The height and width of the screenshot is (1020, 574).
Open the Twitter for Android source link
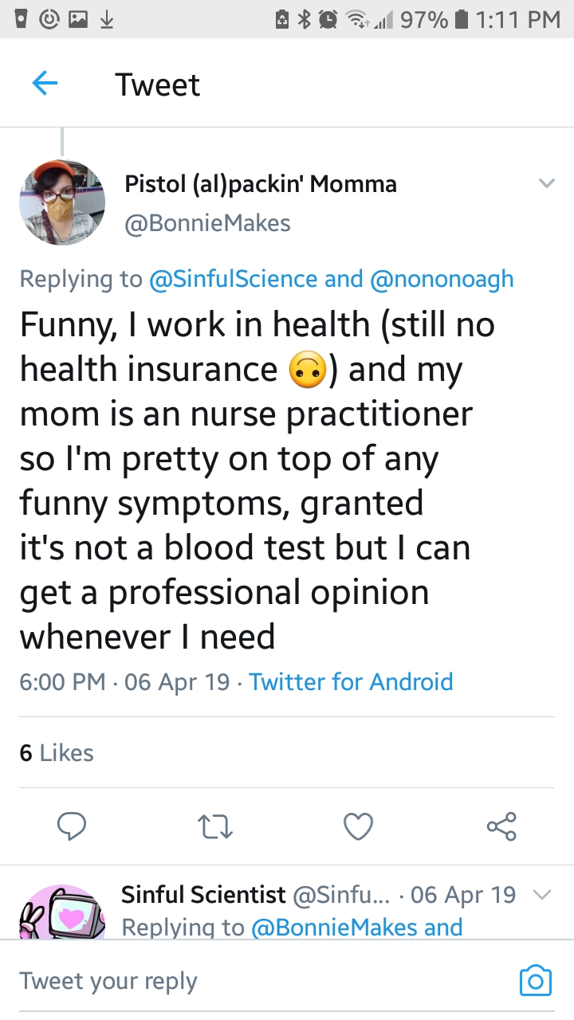tap(351, 682)
